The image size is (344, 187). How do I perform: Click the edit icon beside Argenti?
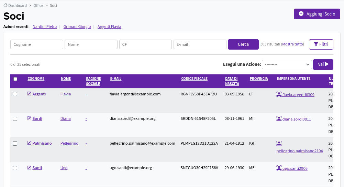click(29, 94)
